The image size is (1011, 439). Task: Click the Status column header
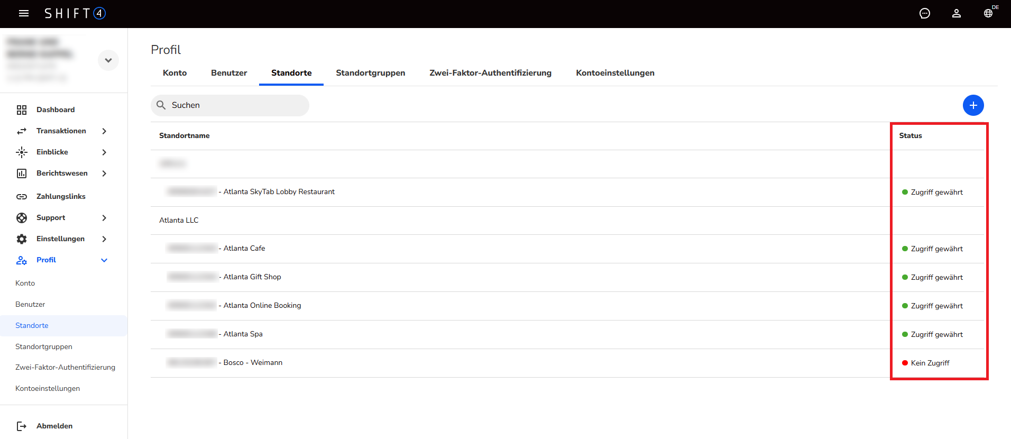tap(911, 135)
